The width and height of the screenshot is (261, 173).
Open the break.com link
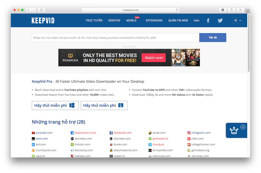pos(120,144)
